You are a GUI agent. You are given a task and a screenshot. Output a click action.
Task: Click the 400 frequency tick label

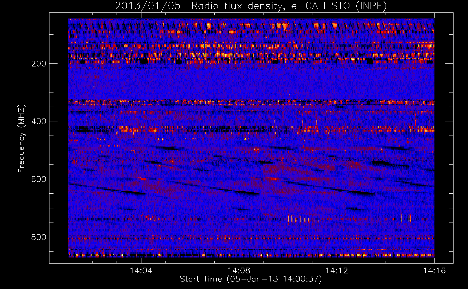[x=39, y=121]
